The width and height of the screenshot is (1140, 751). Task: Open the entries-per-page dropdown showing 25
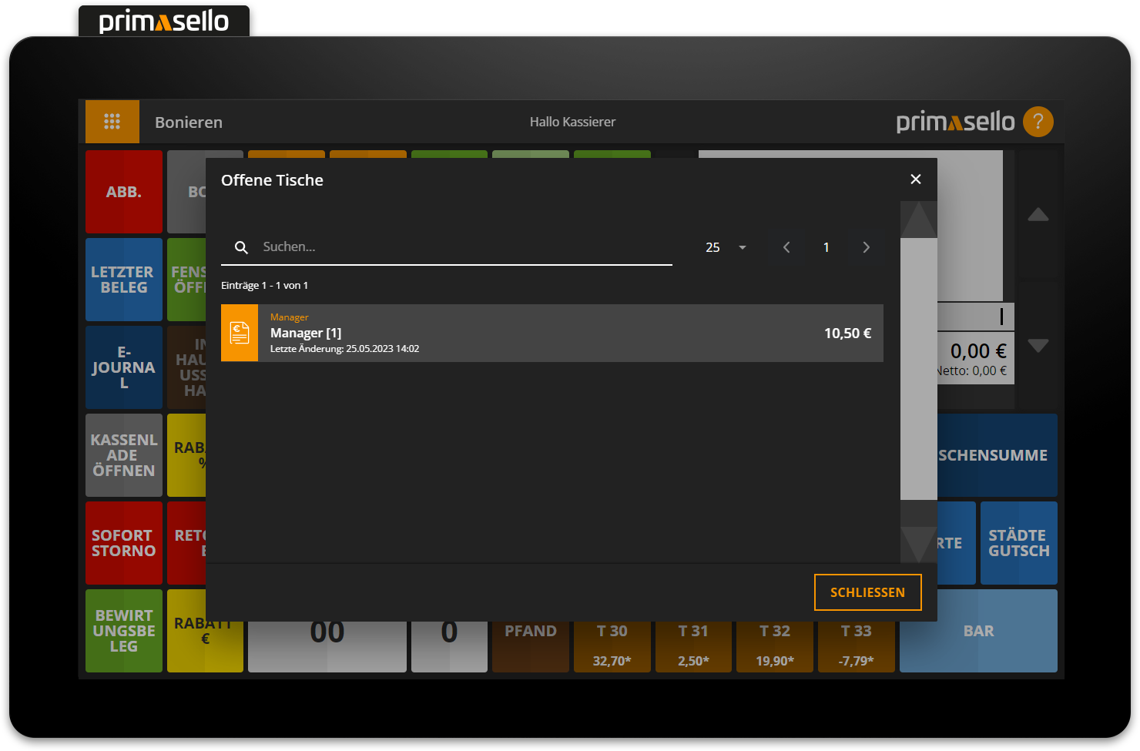726,247
